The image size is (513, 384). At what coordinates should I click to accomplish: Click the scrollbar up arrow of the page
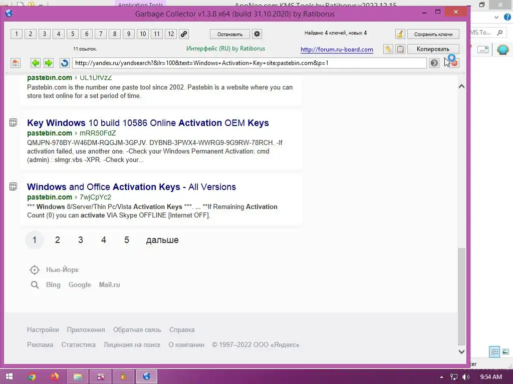tap(461, 86)
